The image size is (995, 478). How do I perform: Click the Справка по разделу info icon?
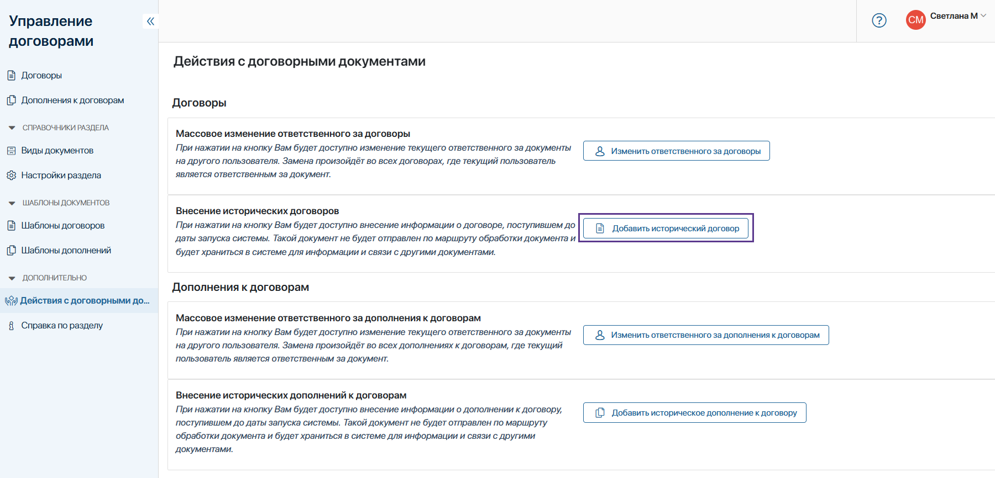click(x=11, y=326)
